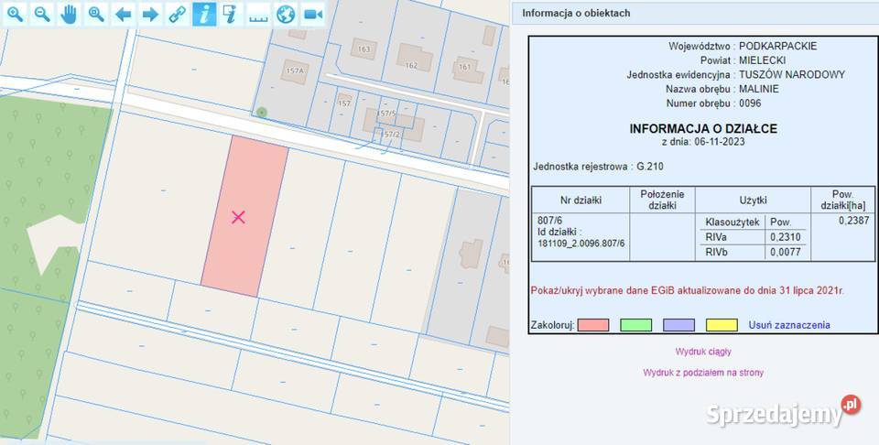
Task: Click the chain link icon
Action: 177,14
